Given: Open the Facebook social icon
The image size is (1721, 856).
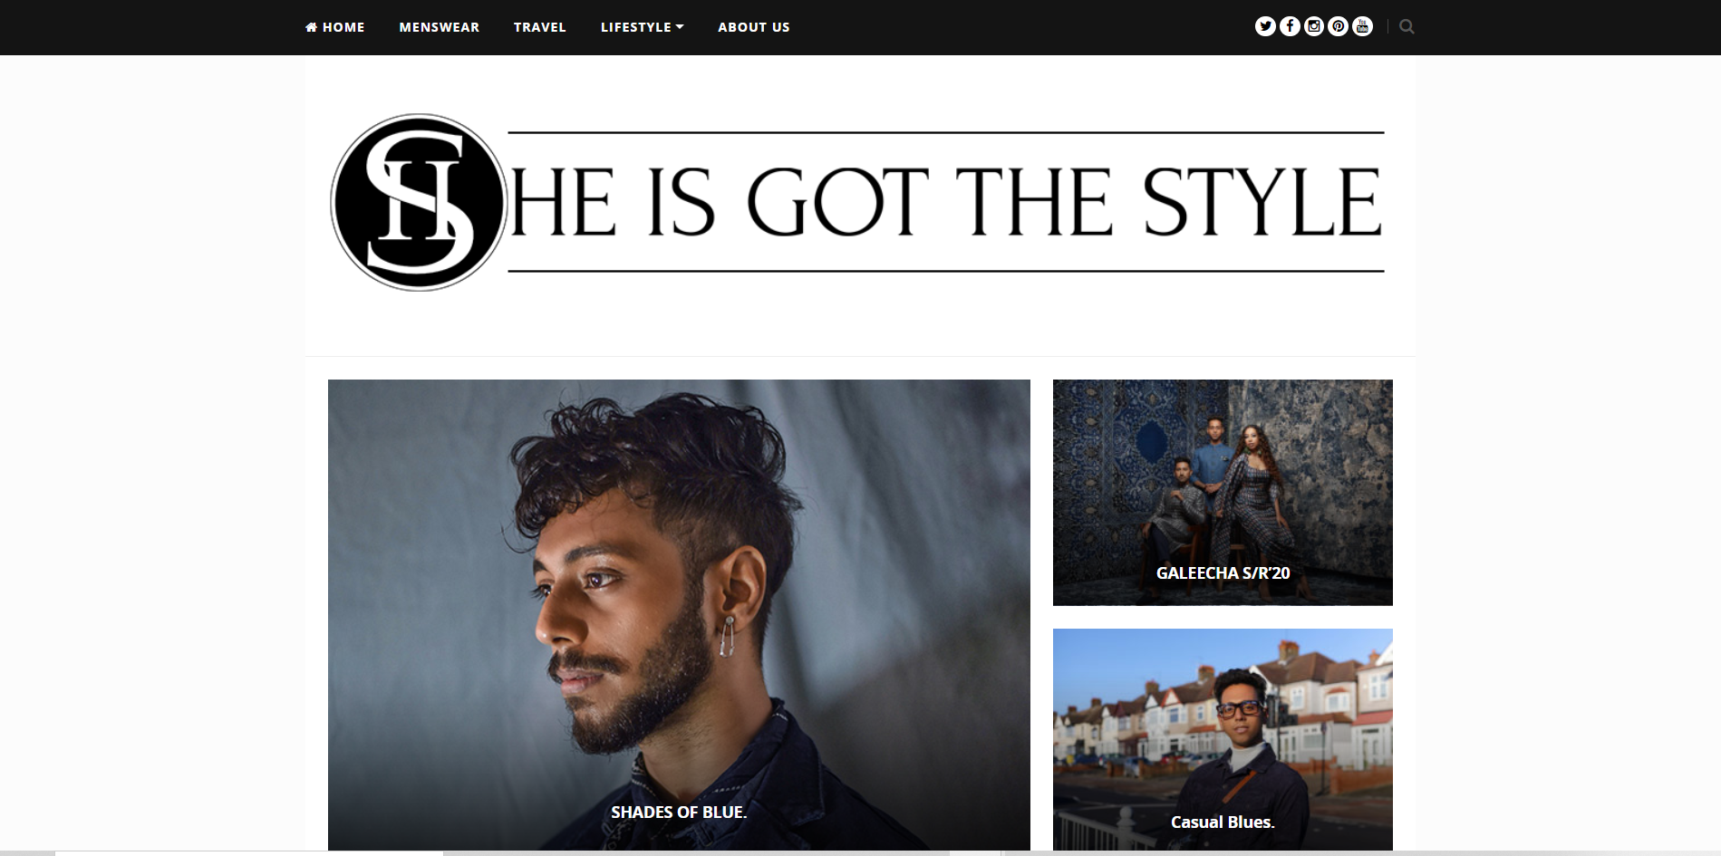Looking at the screenshot, I should (x=1290, y=26).
